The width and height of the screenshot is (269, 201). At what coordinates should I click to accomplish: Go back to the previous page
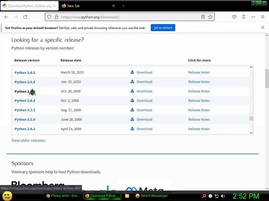click(x=6, y=17)
